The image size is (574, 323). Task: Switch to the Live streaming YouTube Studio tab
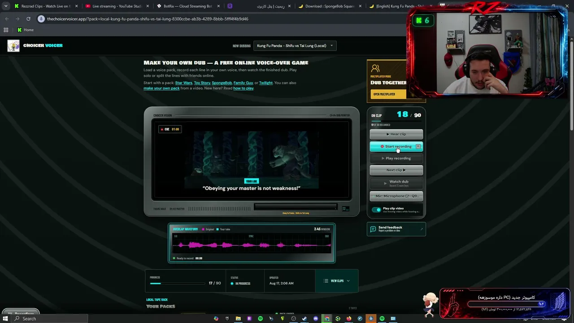[117, 6]
